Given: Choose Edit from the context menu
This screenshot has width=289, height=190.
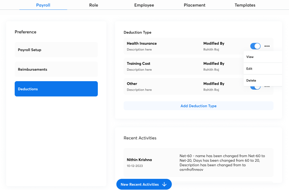Looking at the screenshot, I should (x=249, y=69).
